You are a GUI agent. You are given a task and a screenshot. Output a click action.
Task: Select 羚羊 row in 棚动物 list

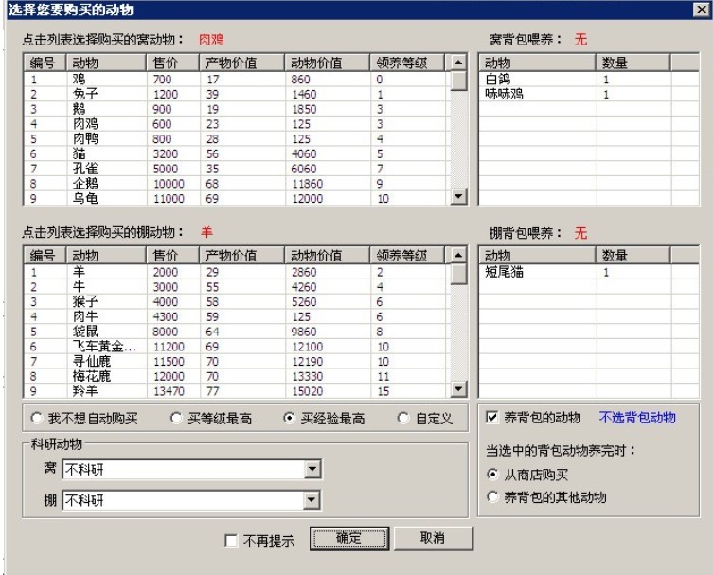(x=237, y=391)
